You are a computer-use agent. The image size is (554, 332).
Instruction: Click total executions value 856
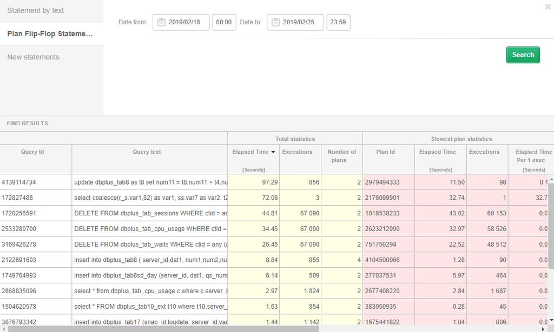314,182
